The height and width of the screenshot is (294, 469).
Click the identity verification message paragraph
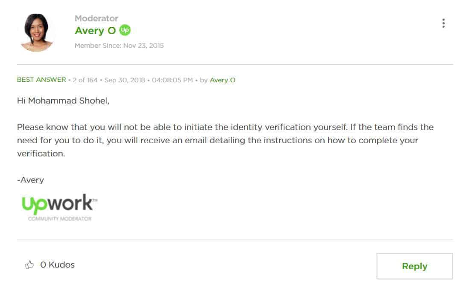(x=225, y=140)
